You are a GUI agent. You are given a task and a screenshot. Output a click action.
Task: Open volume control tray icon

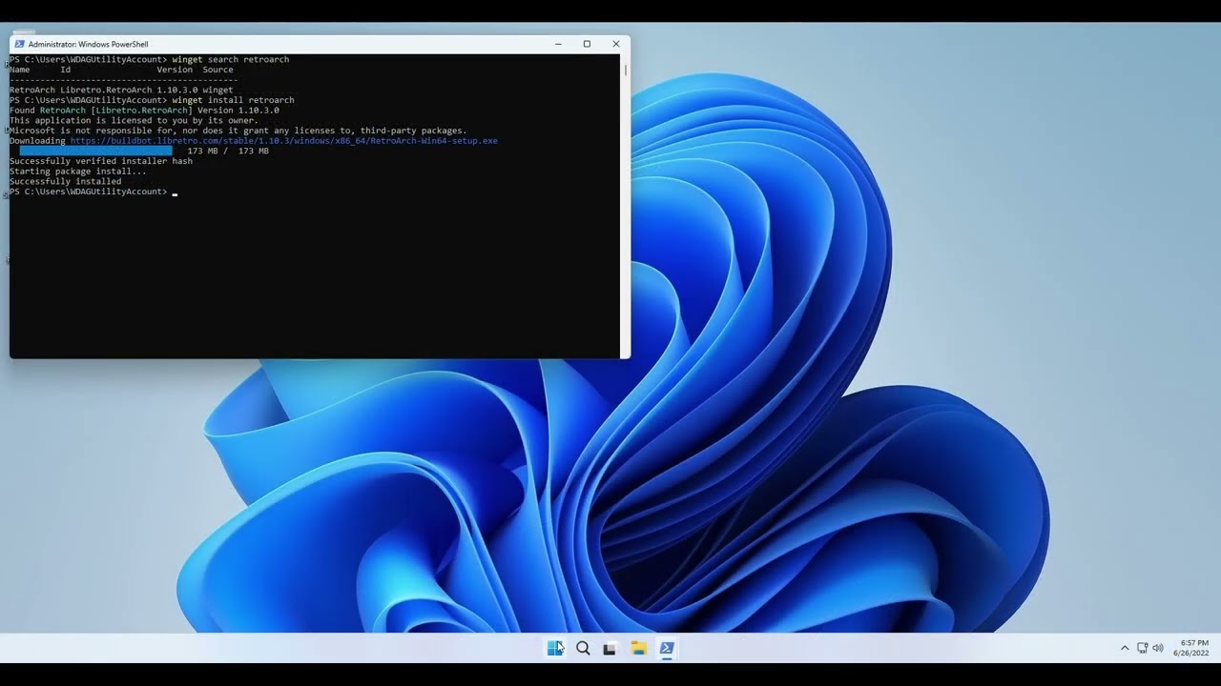pyautogui.click(x=1158, y=648)
